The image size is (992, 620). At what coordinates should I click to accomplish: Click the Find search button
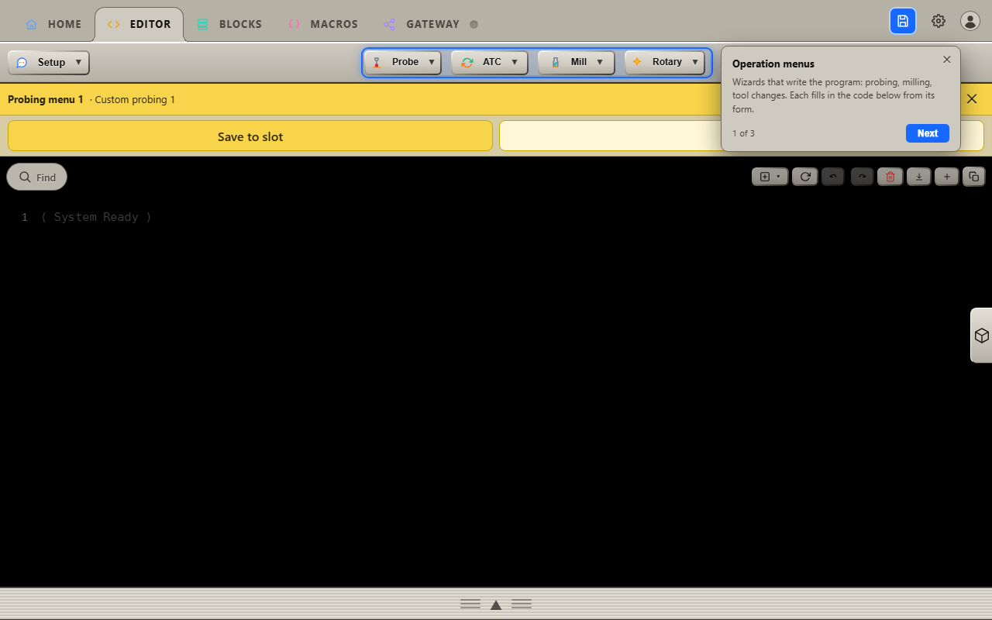(37, 177)
